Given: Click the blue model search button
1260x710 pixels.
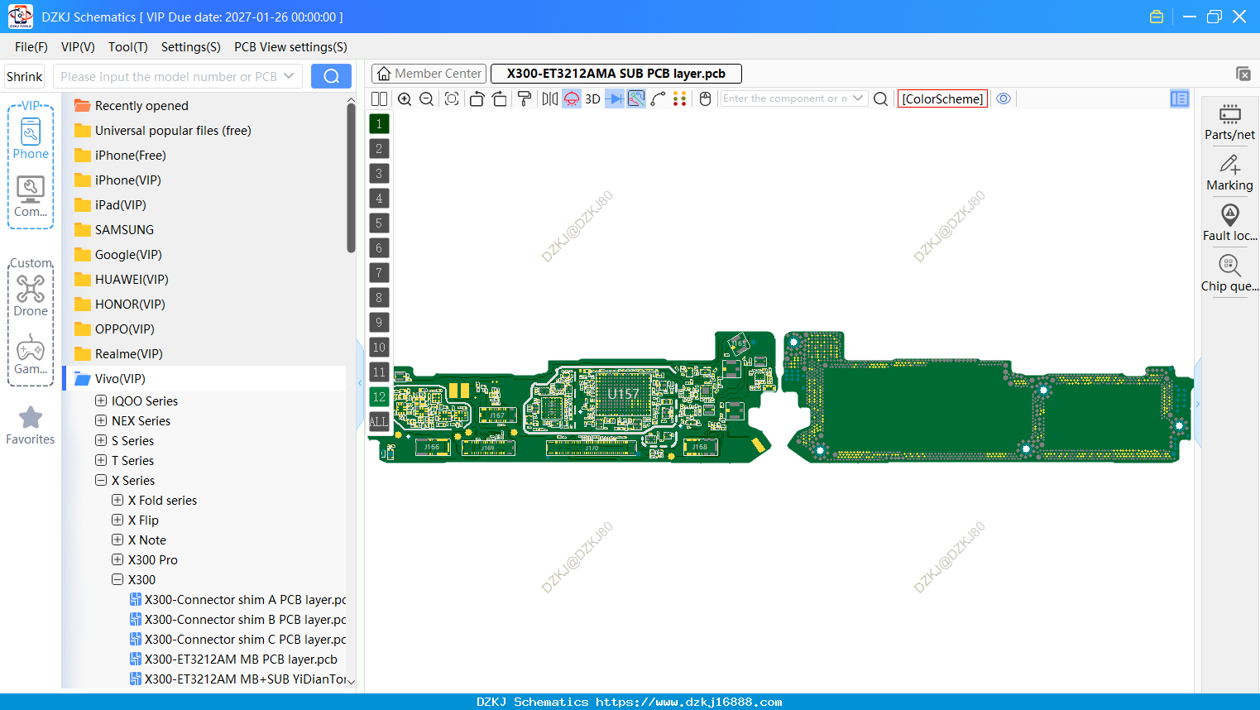Looking at the screenshot, I should pos(331,76).
